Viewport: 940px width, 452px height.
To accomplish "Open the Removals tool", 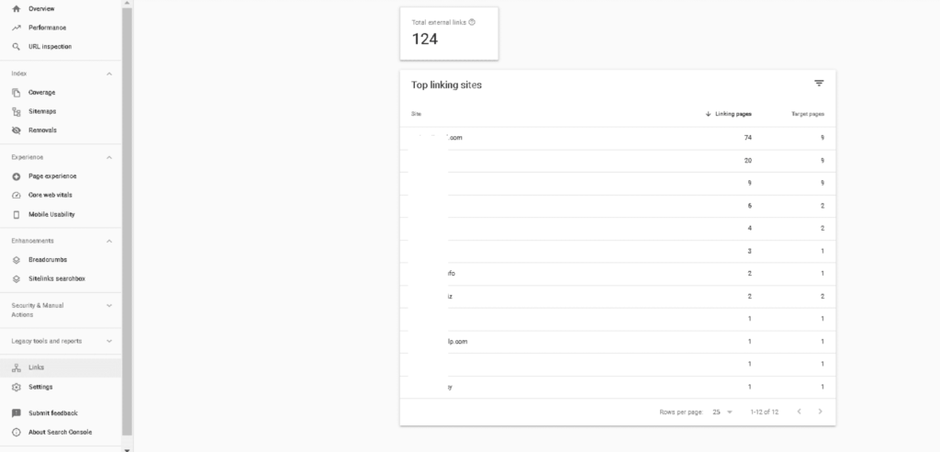I will click(42, 130).
